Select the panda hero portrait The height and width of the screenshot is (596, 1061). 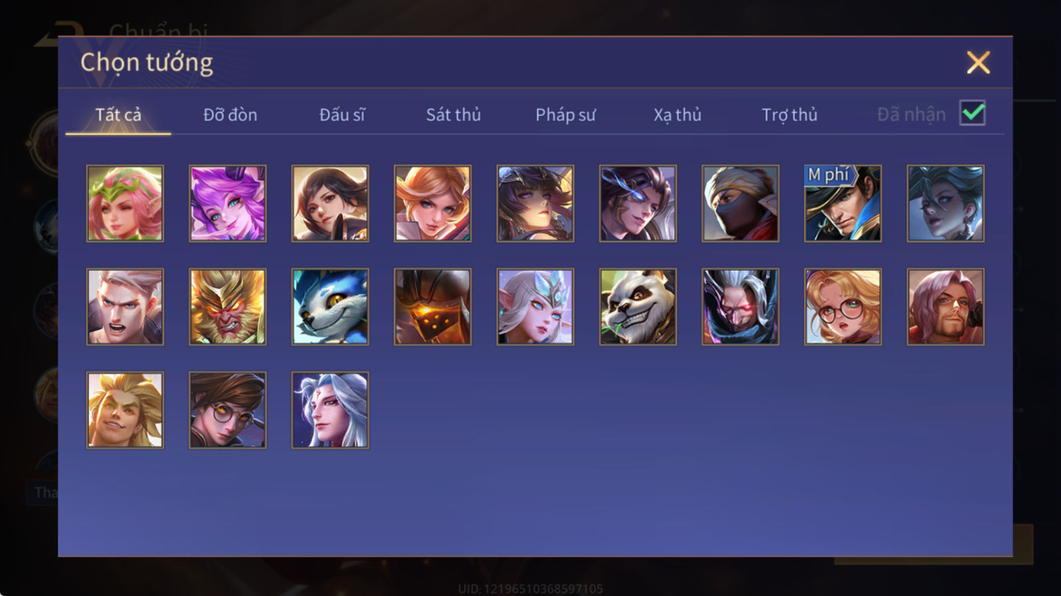(638, 307)
